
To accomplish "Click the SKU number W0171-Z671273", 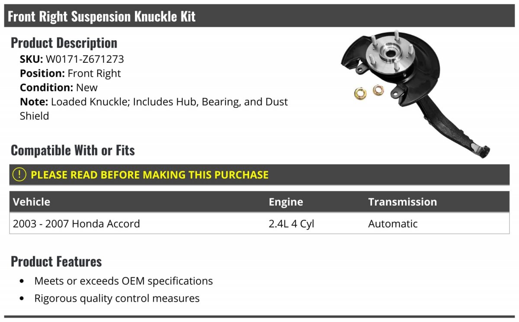I will pos(85,59).
